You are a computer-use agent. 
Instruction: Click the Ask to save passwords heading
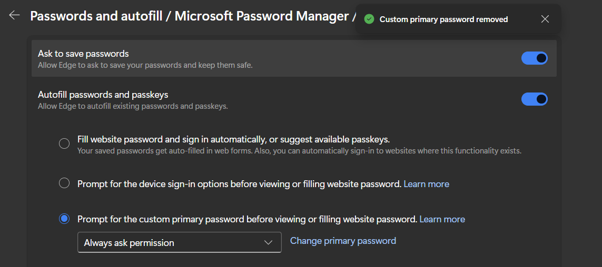click(83, 54)
